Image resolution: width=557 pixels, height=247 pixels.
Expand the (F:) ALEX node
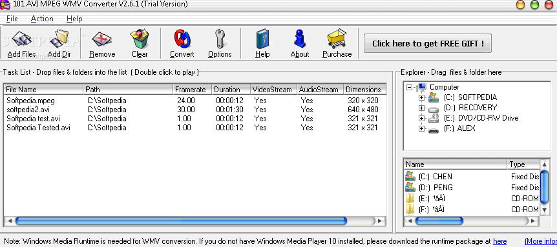tap(422, 128)
